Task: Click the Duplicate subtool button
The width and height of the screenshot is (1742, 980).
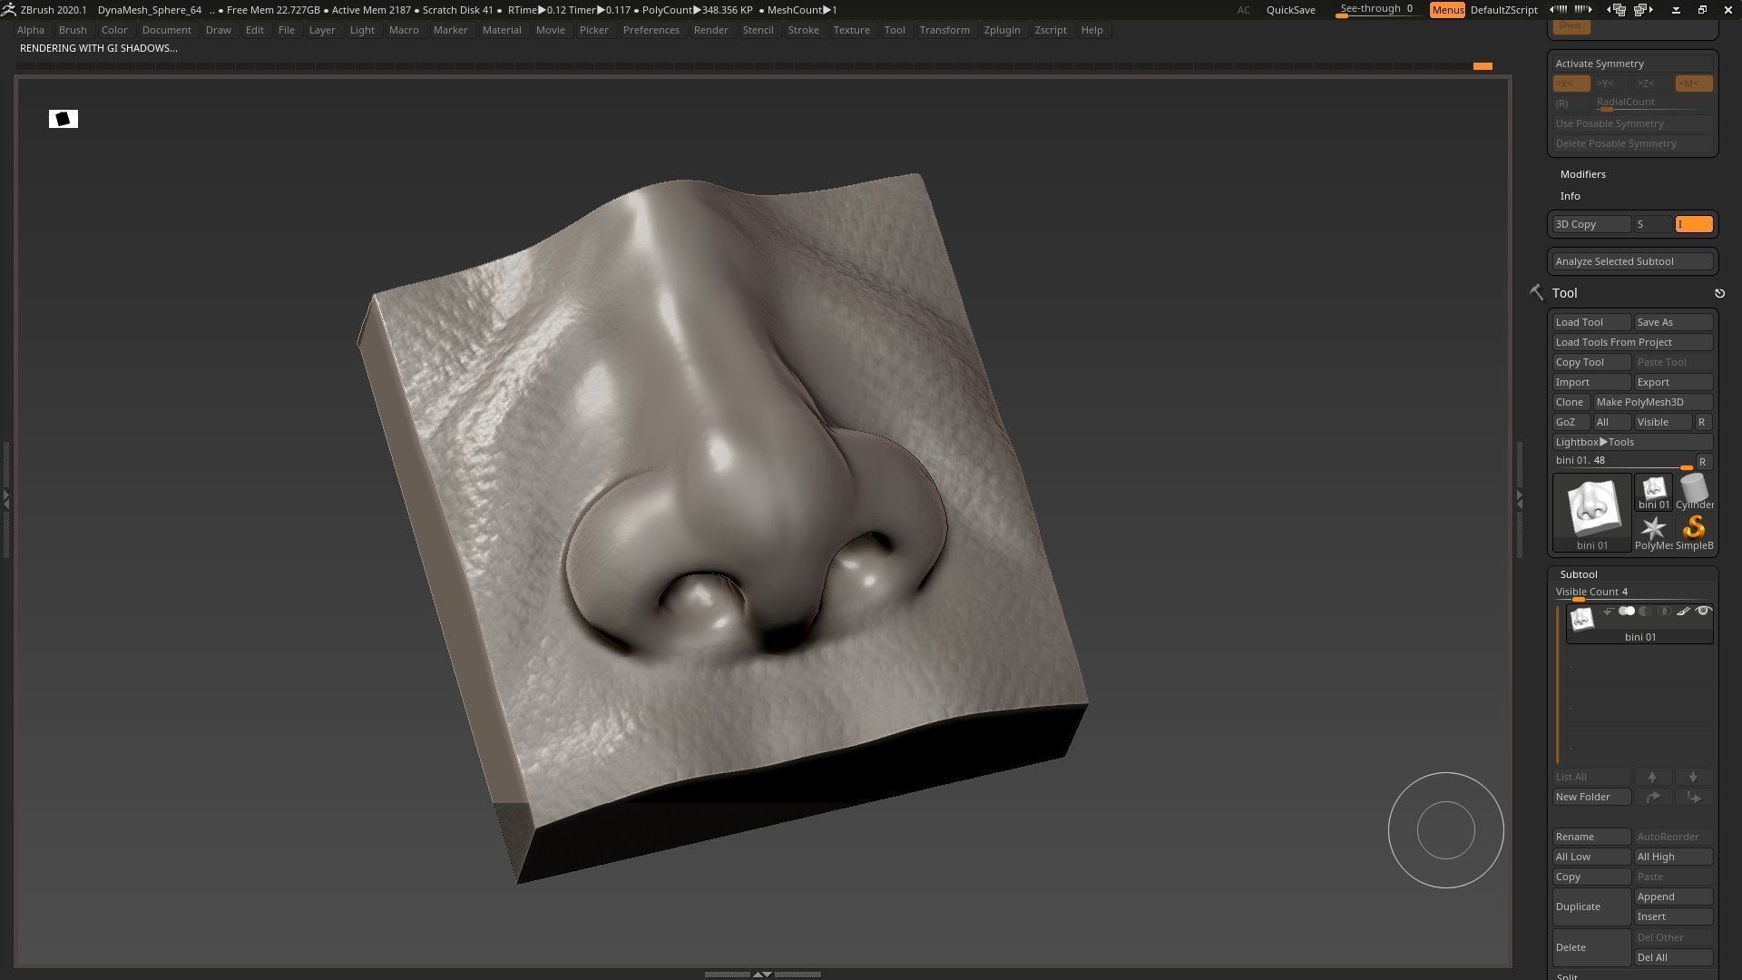Action: (1591, 906)
